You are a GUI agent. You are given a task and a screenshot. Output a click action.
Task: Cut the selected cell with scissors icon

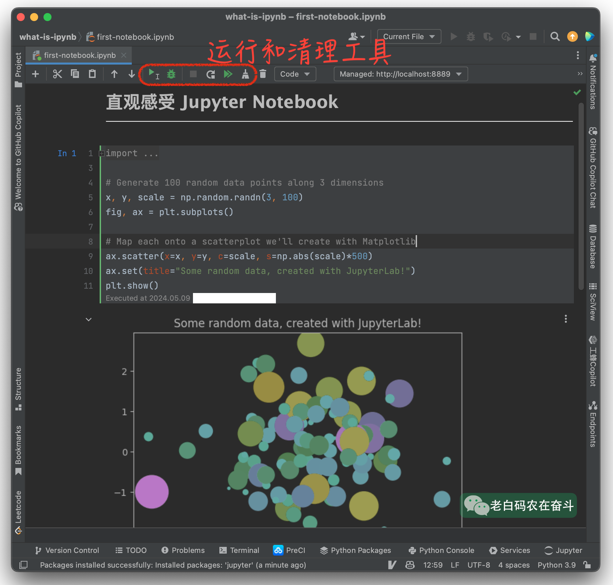(58, 74)
